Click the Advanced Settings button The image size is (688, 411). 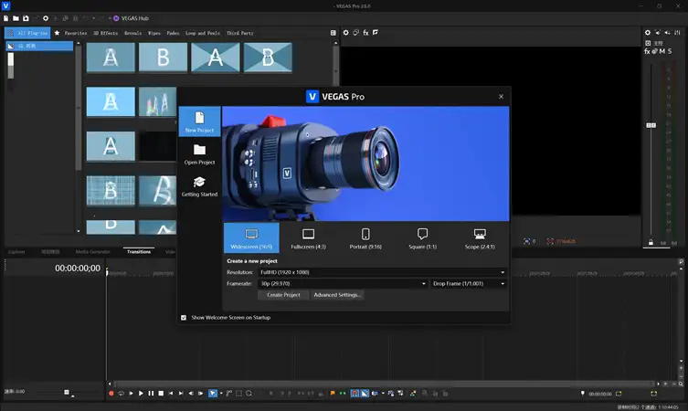(x=337, y=295)
